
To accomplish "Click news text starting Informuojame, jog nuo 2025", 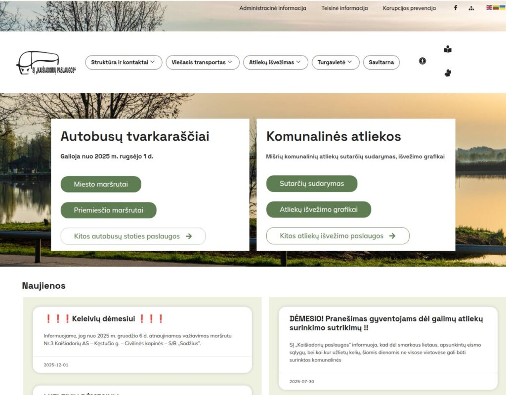I will (137, 340).
